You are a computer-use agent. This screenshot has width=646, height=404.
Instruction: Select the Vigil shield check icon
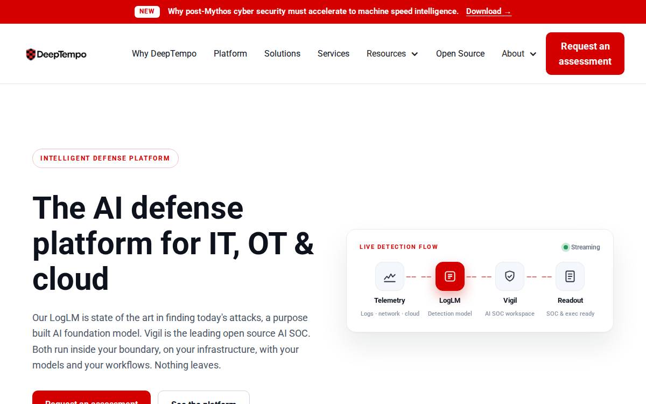tap(510, 276)
